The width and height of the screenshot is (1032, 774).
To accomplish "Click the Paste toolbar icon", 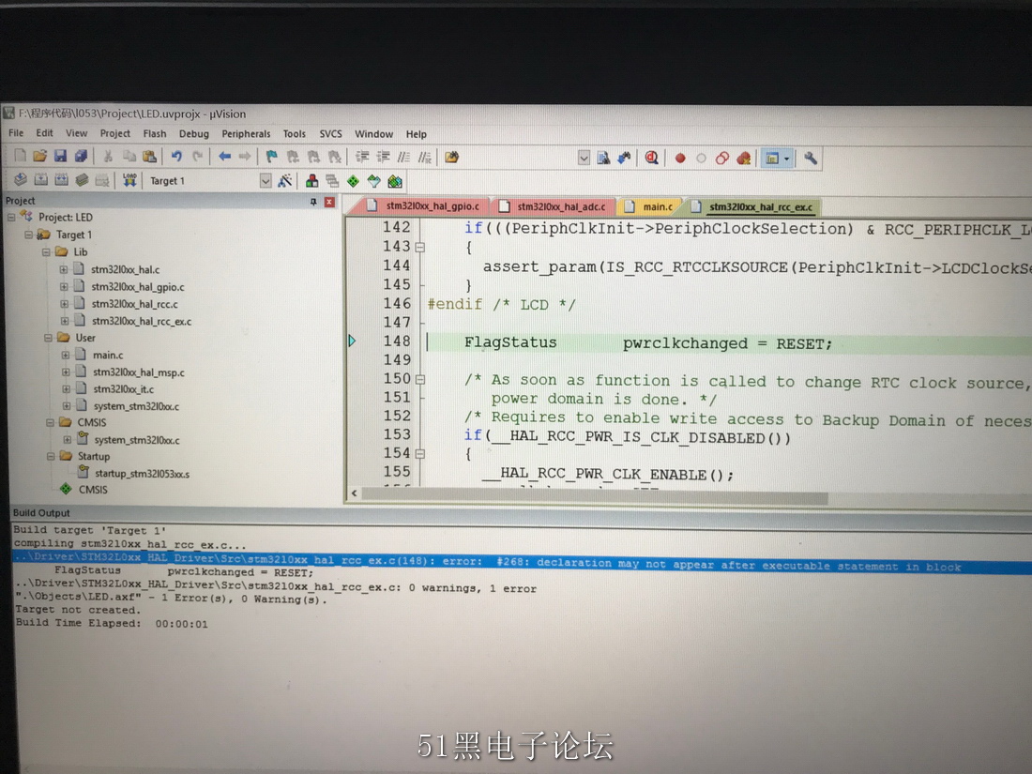I will pyautogui.click(x=150, y=157).
